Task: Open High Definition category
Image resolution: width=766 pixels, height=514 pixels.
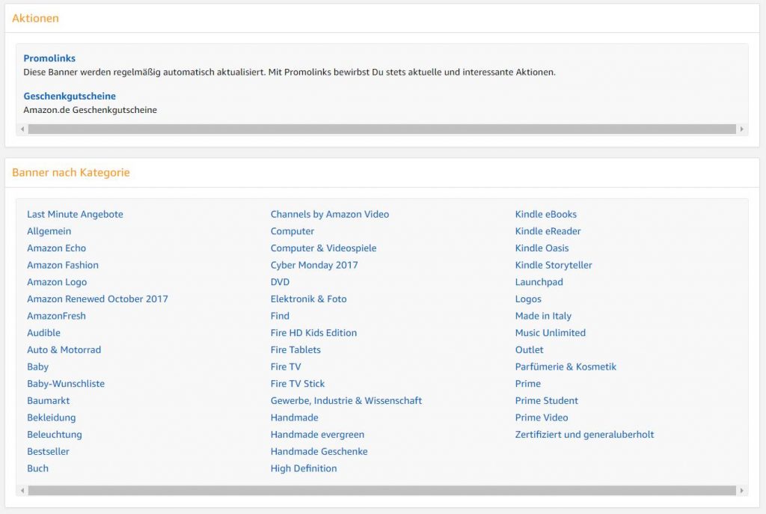Action: click(304, 468)
